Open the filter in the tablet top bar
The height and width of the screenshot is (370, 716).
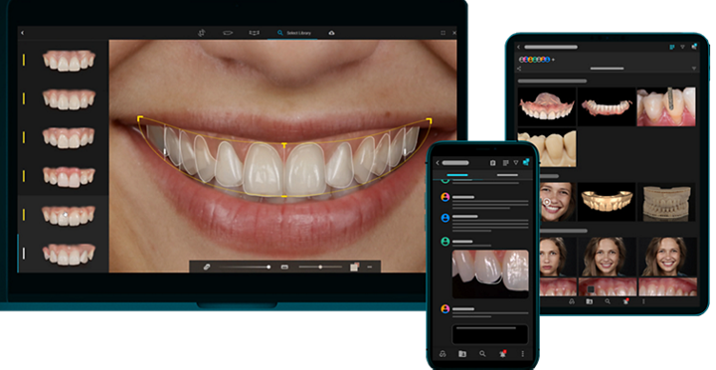point(682,47)
